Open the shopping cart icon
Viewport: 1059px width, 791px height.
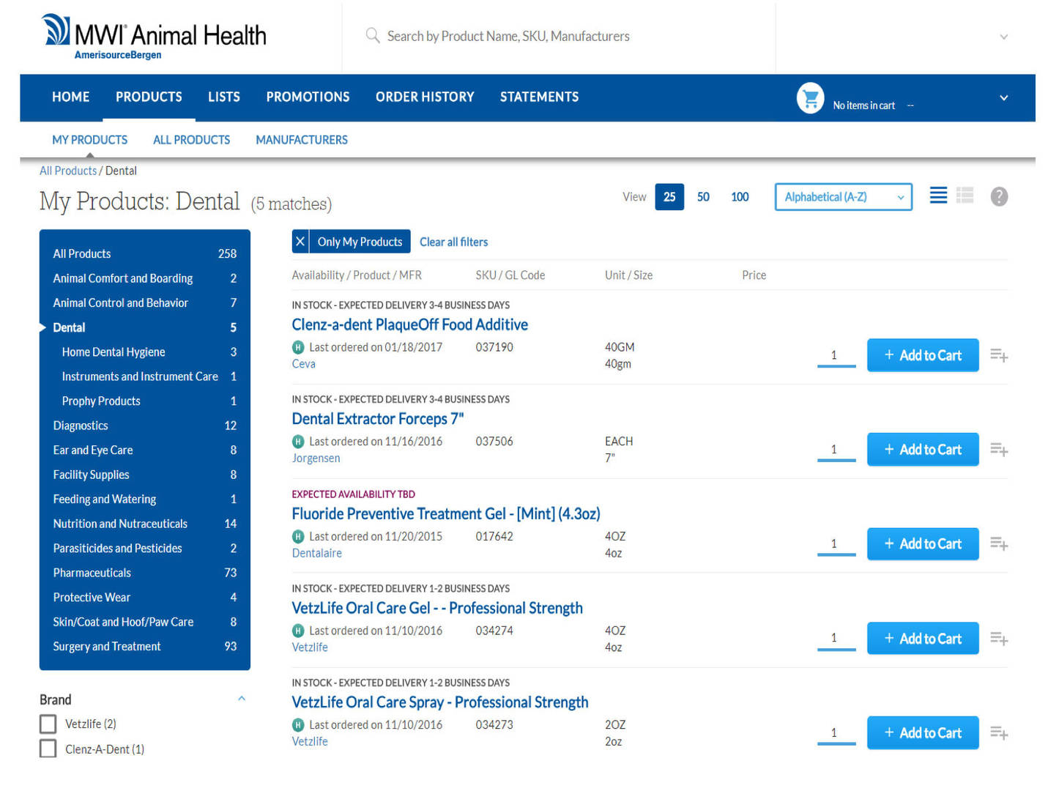click(810, 97)
